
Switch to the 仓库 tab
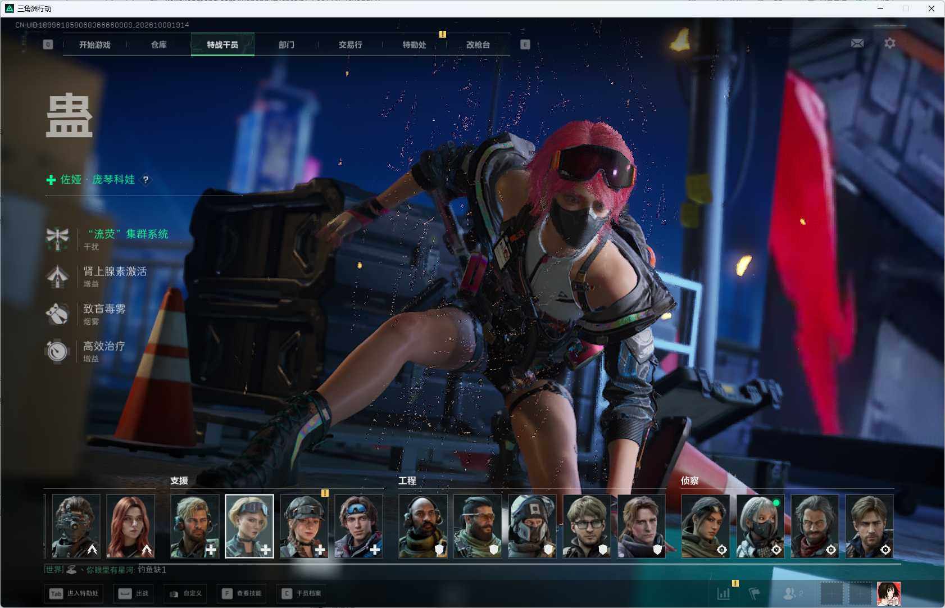point(159,44)
